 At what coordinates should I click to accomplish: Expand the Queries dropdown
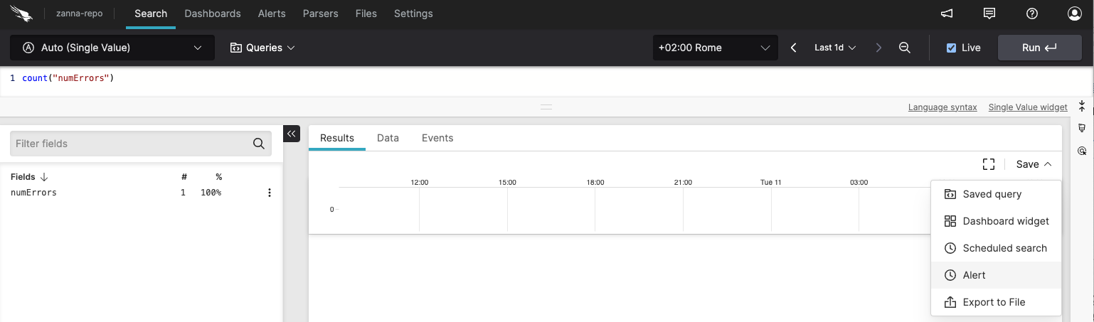262,48
